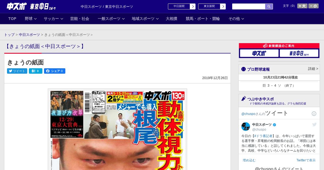Open the @chuspo handle in the tweet
Viewport: 324px width, 170px height.
click(x=259, y=130)
